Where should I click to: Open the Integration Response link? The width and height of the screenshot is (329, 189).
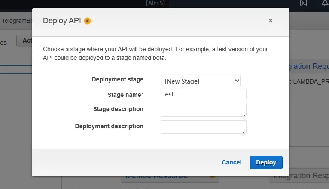[x=301, y=176]
